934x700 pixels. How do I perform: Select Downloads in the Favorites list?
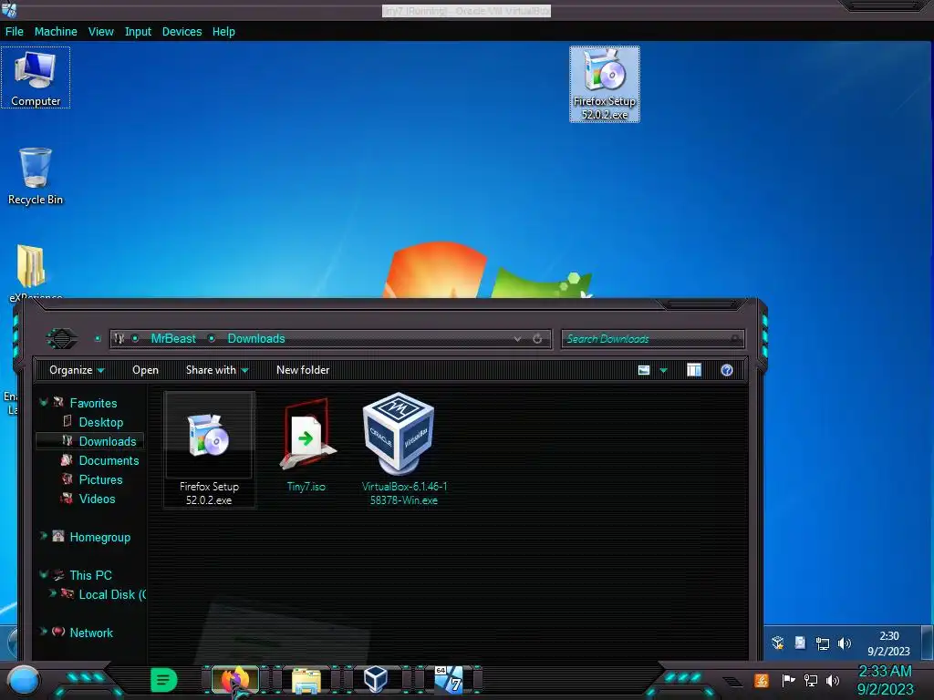click(x=108, y=441)
